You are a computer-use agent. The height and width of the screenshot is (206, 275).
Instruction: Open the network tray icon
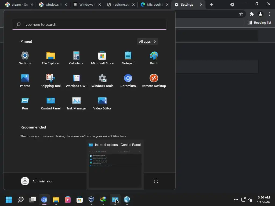tap(243, 200)
